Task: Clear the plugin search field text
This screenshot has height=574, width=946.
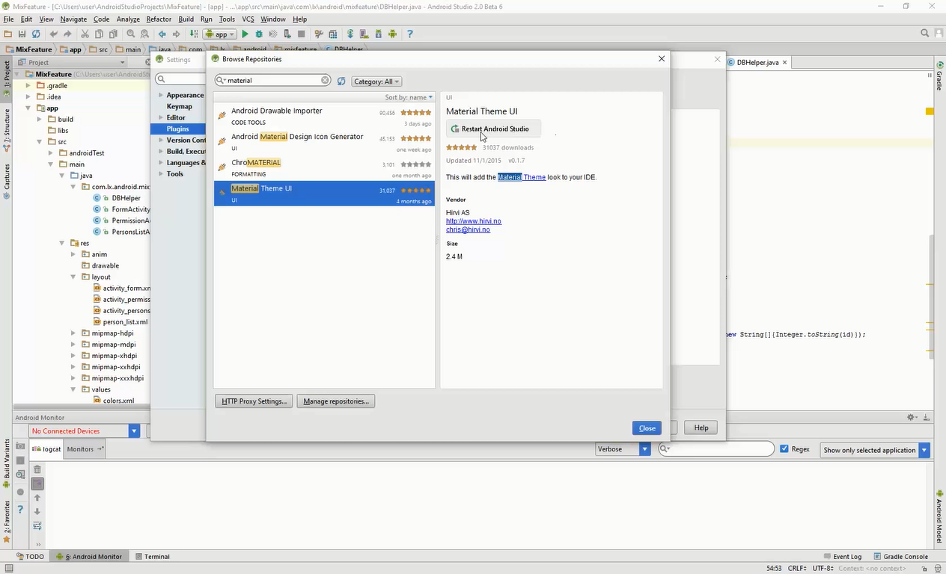Action: [325, 80]
